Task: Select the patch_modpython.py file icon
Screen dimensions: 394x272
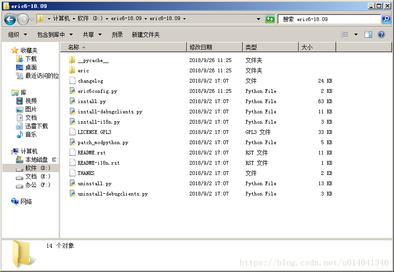Action: click(x=72, y=142)
